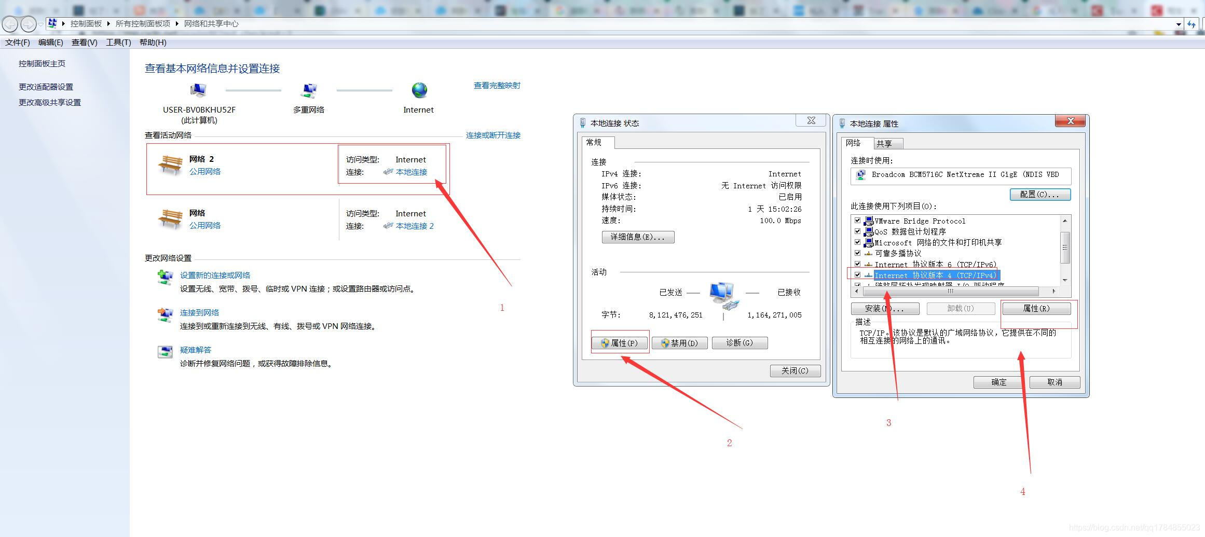Click the bench icon for 网络 2
Screen dimensions: 1205x537
(x=171, y=164)
